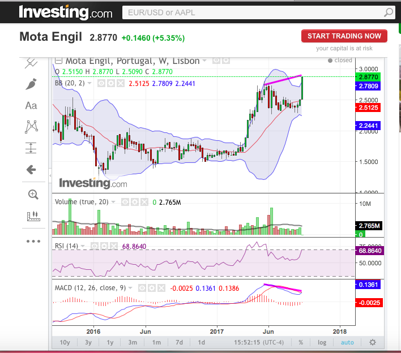Viewport: 401px width, 353px height.
Task: Switch chart range to 1m
Action: click(156, 342)
